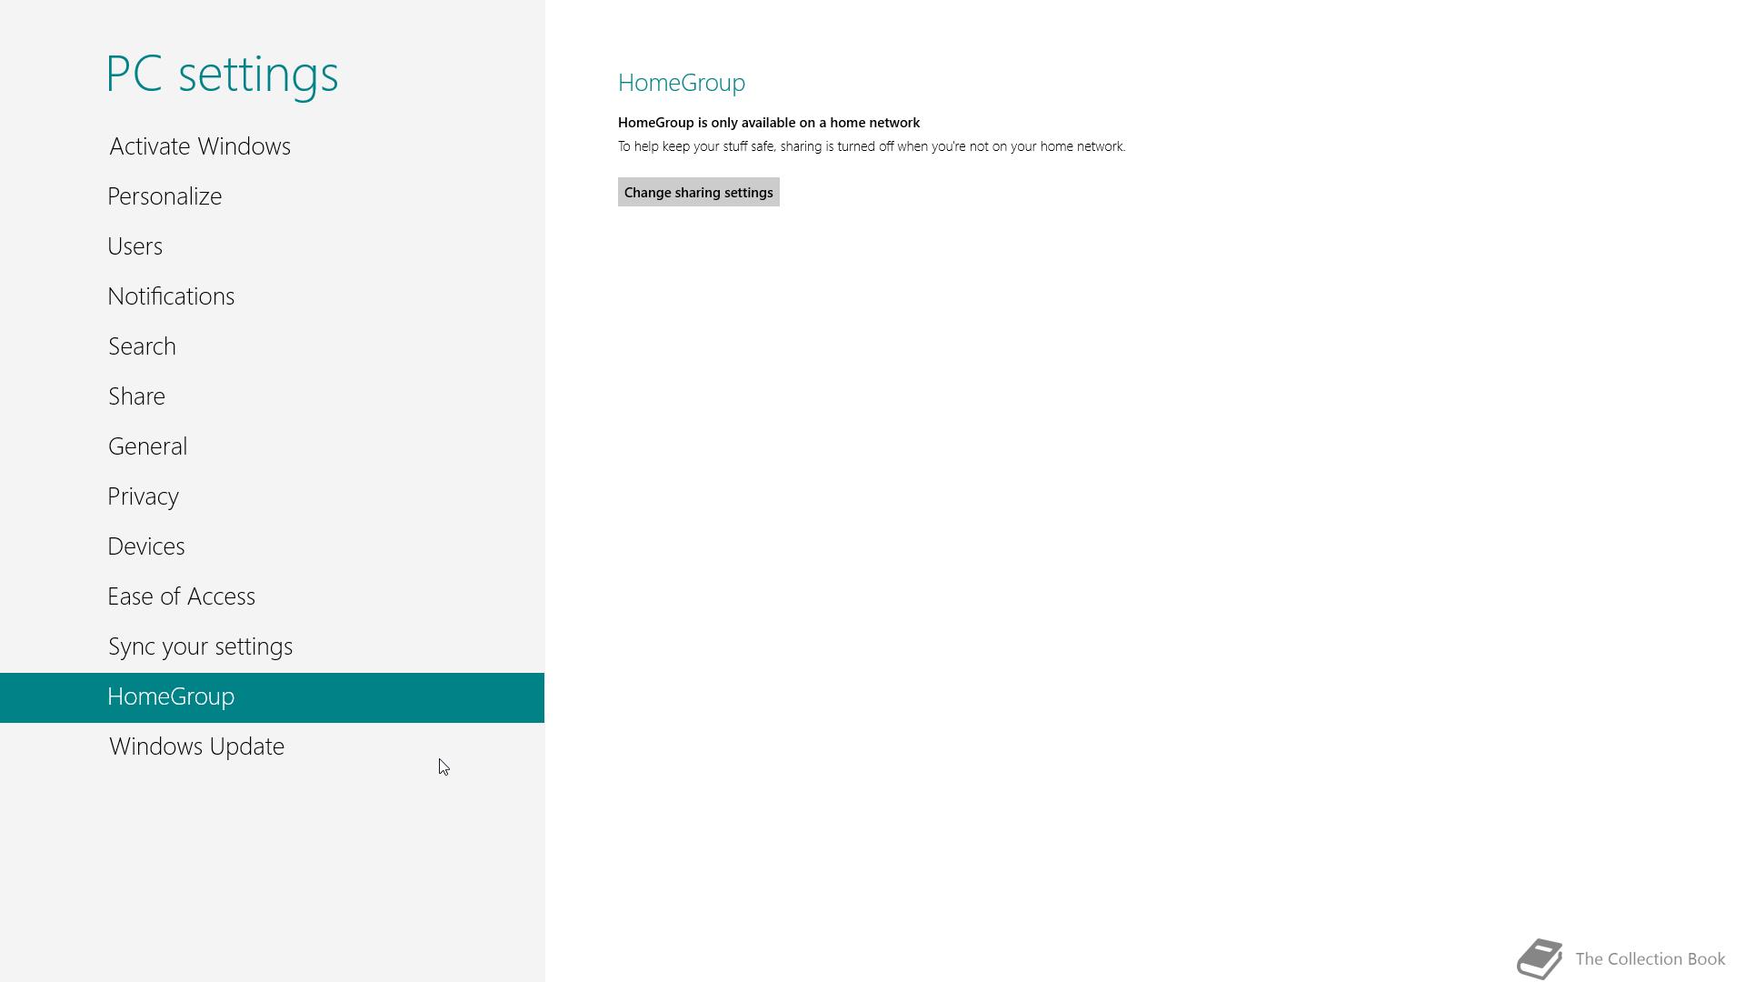Viewport: 1745px width, 982px height.
Task: Click the Change sharing settings button
Action: (698, 192)
